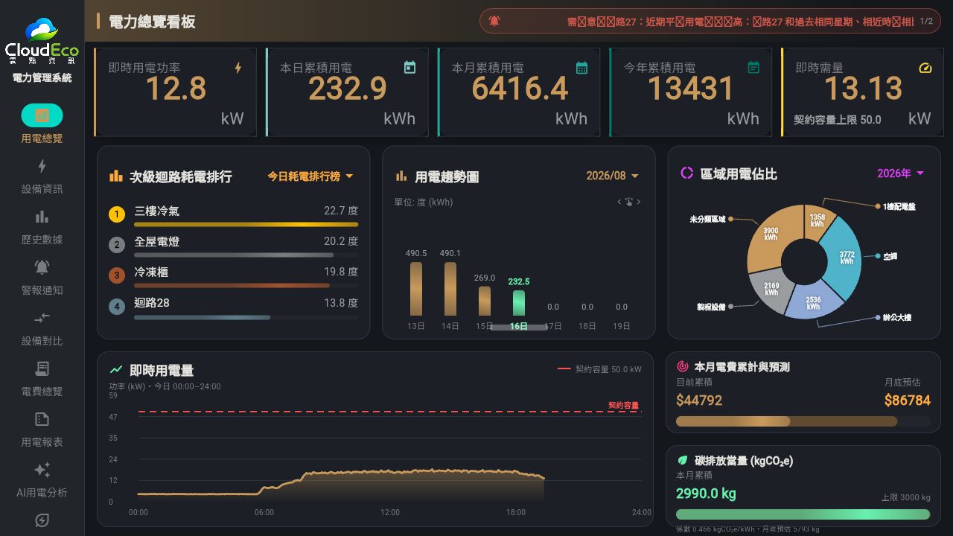The height and width of the screenshot is (536, 953).
Task: Click the gauge icon on 即時需量 card
Action: (x=925, y=68)
